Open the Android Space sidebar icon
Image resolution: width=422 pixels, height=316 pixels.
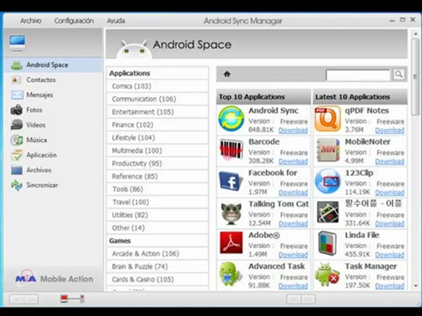[17, 65]
